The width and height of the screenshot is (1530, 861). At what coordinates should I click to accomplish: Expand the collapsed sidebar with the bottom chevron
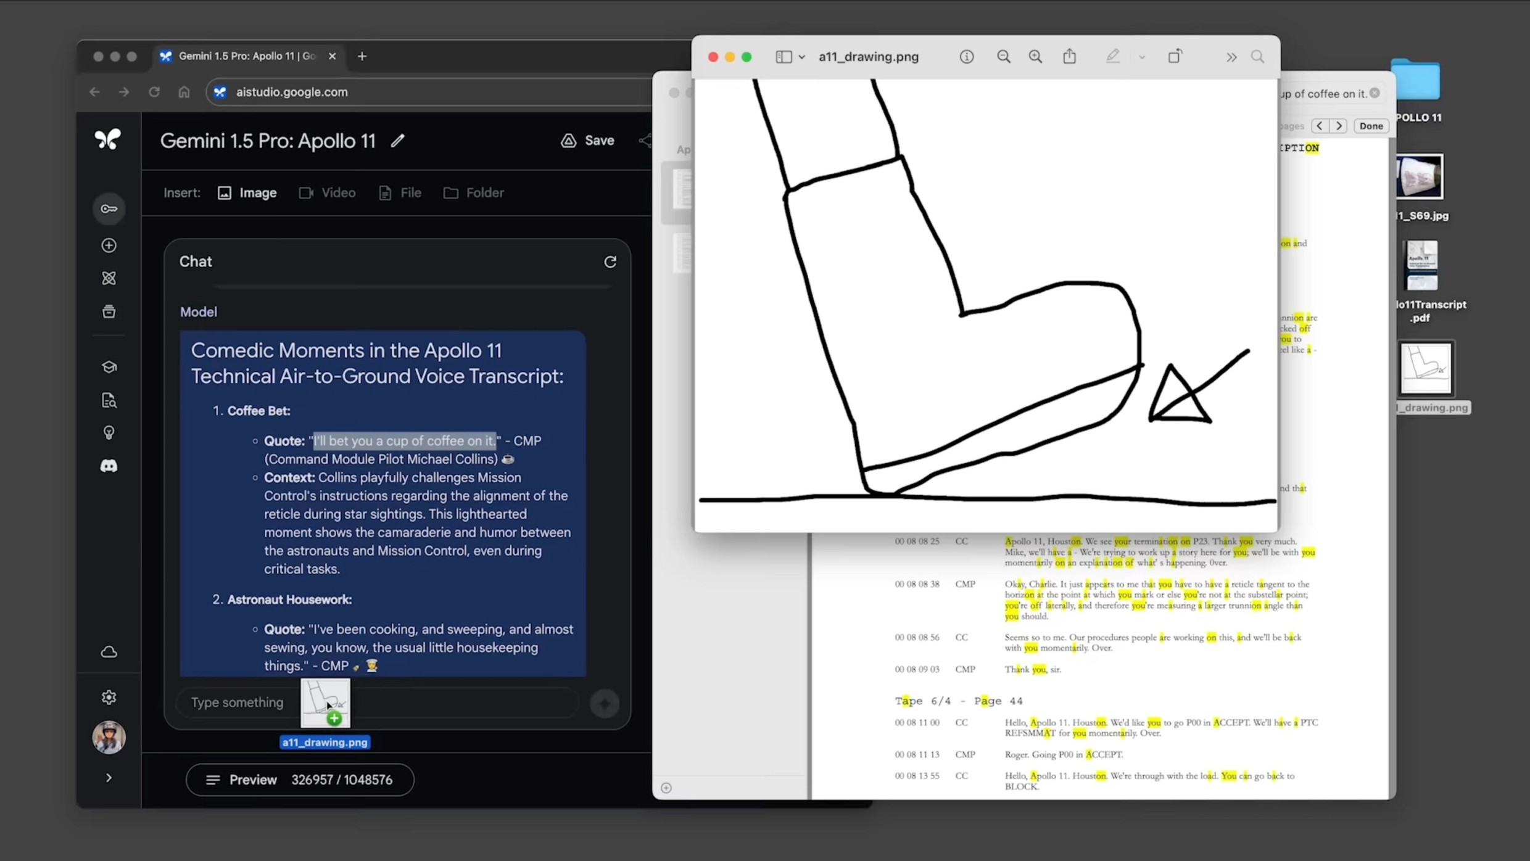tap(109, 778)
